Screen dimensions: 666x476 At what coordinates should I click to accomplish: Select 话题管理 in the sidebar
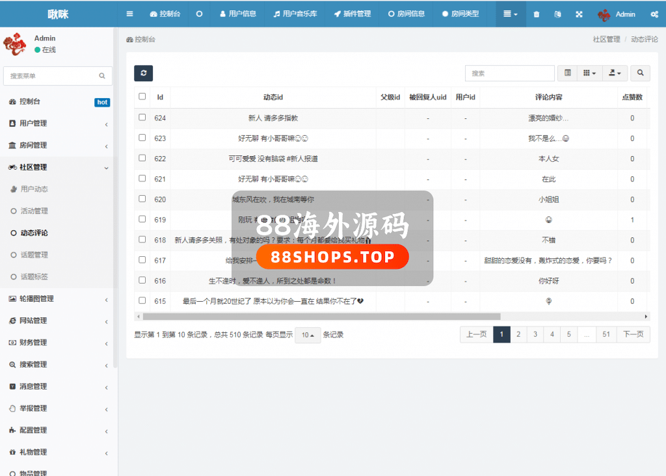pos(34,255)
